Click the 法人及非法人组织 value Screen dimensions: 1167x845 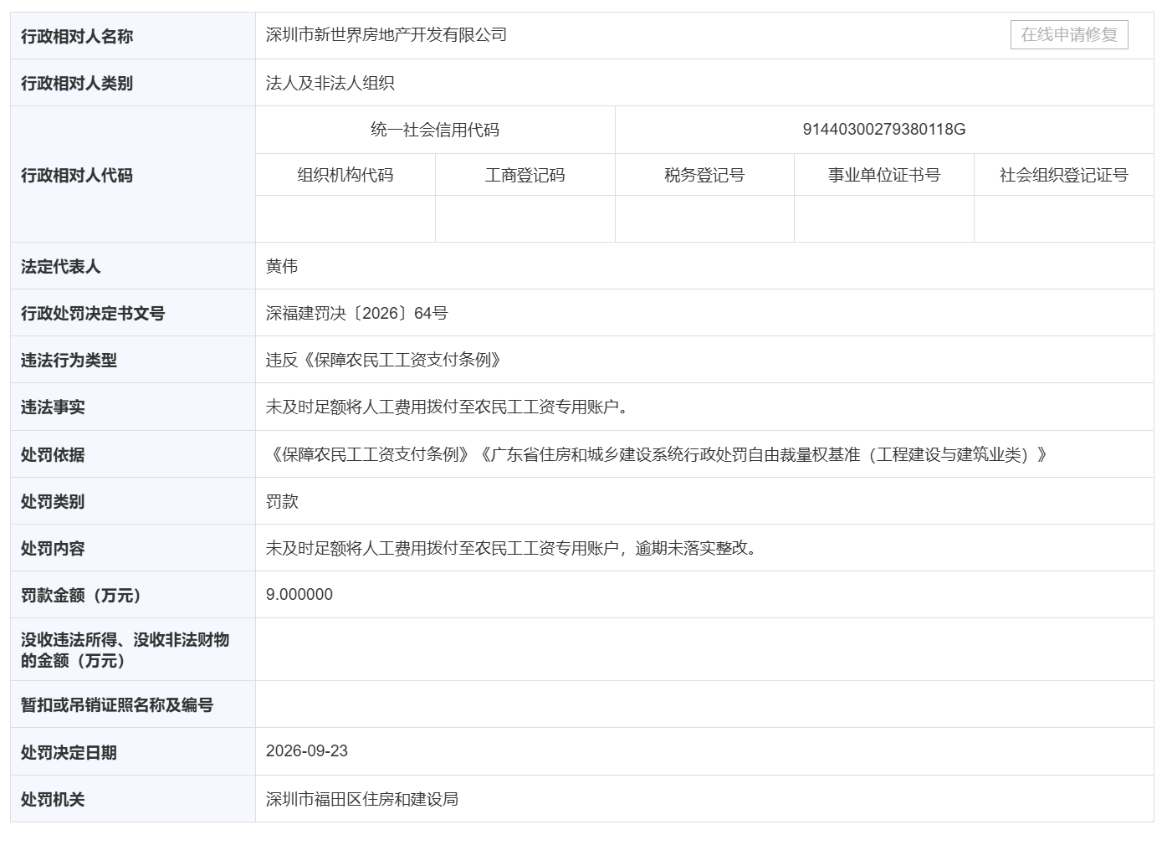pyautogui.click(x=330, y=84)
